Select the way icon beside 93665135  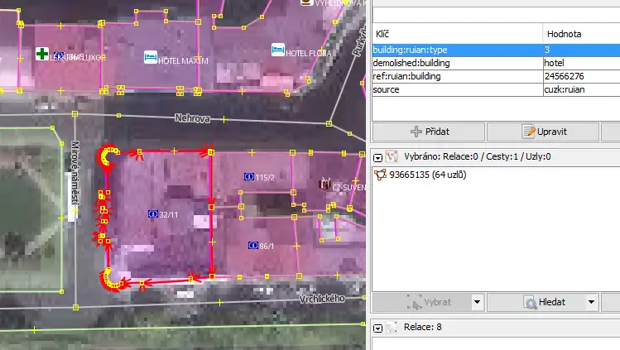pos(381,175)
